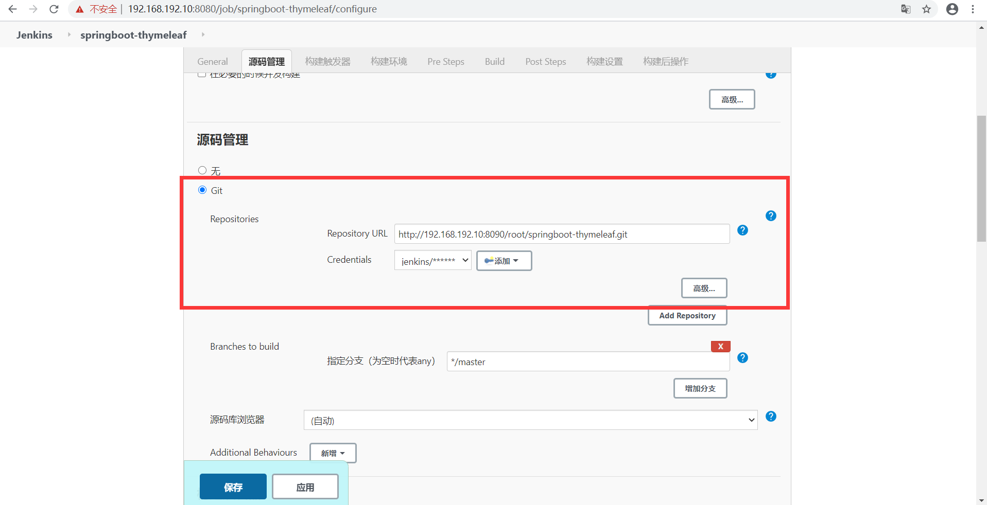Click the 增加分支 button
The height and width of the screenshot is (505, 987).
(x=700, y=388)
